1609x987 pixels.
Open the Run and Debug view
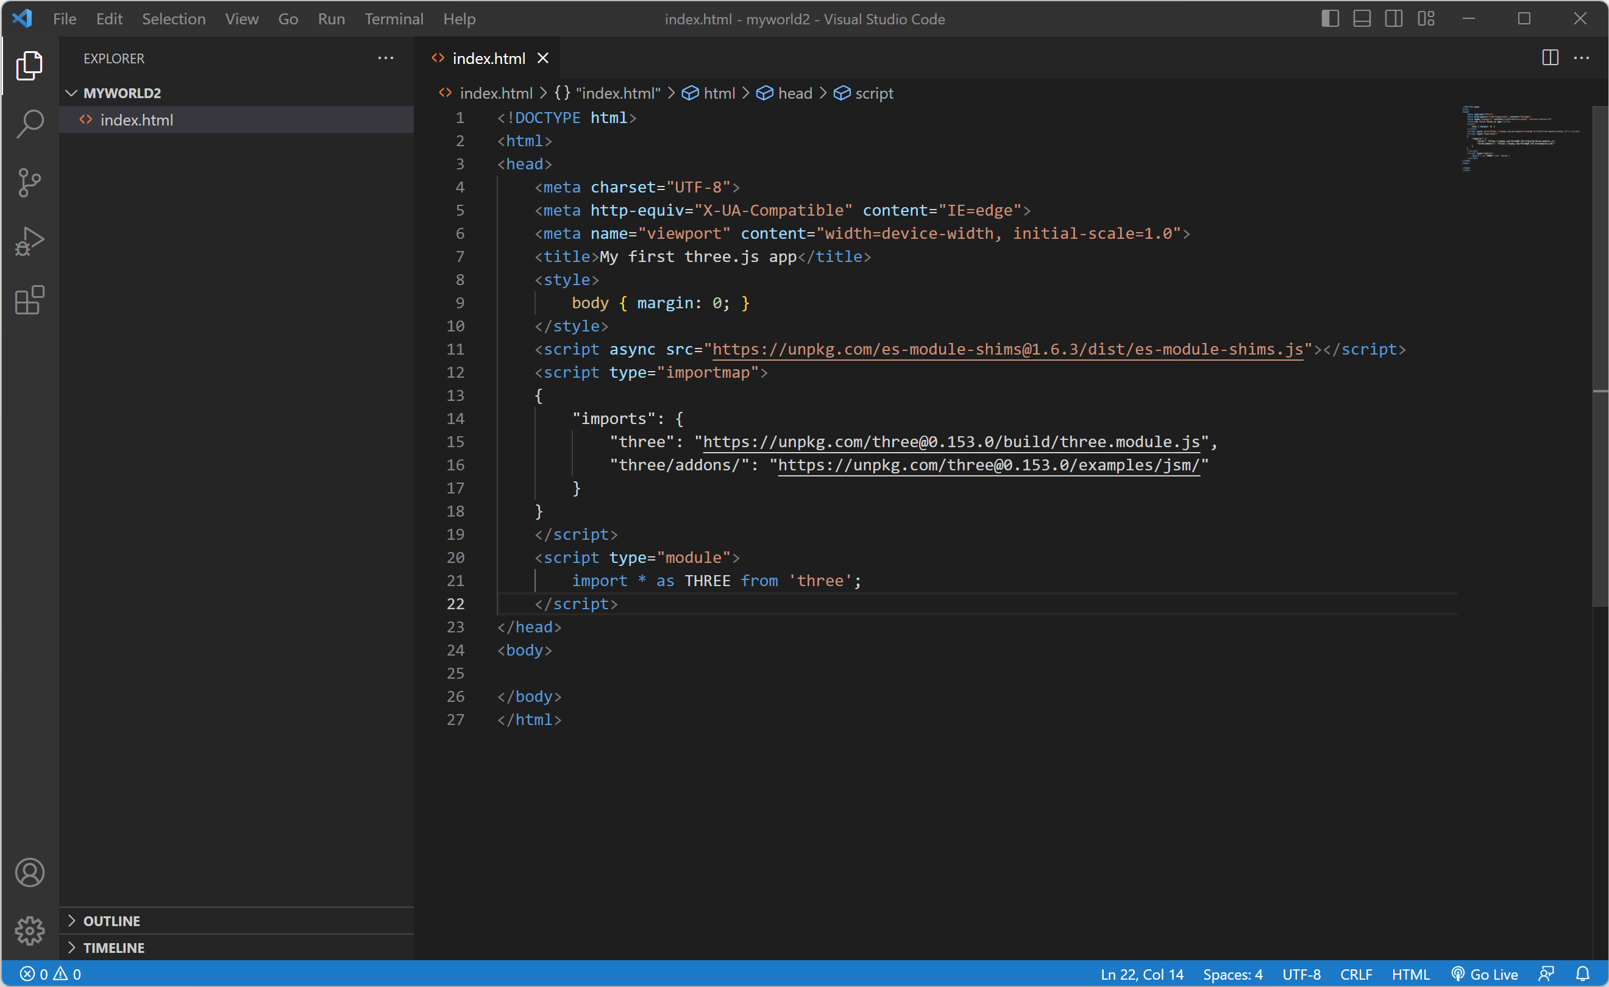coord(29,241)
